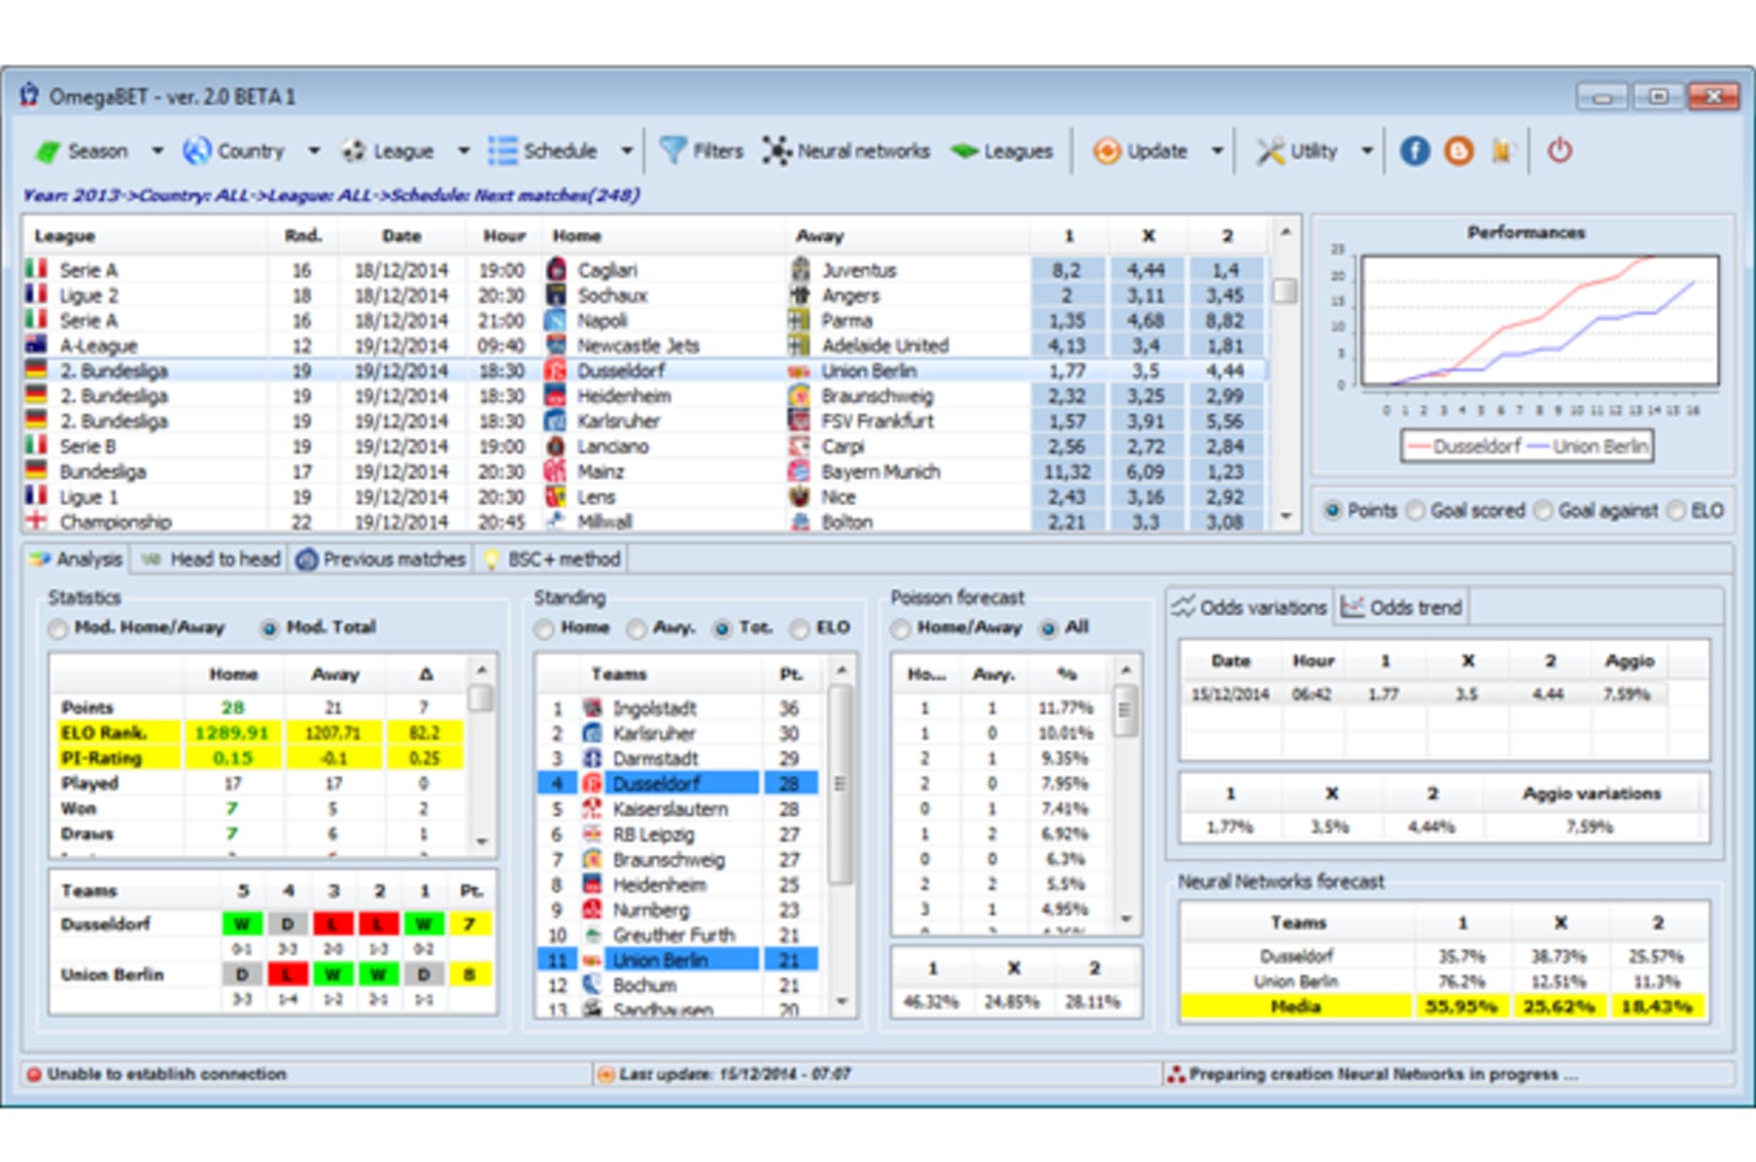Viewport: 1756px width, 1162px height.
Task: Click the German flag on Bundesliga row
Action: click(x=36, y=470)
